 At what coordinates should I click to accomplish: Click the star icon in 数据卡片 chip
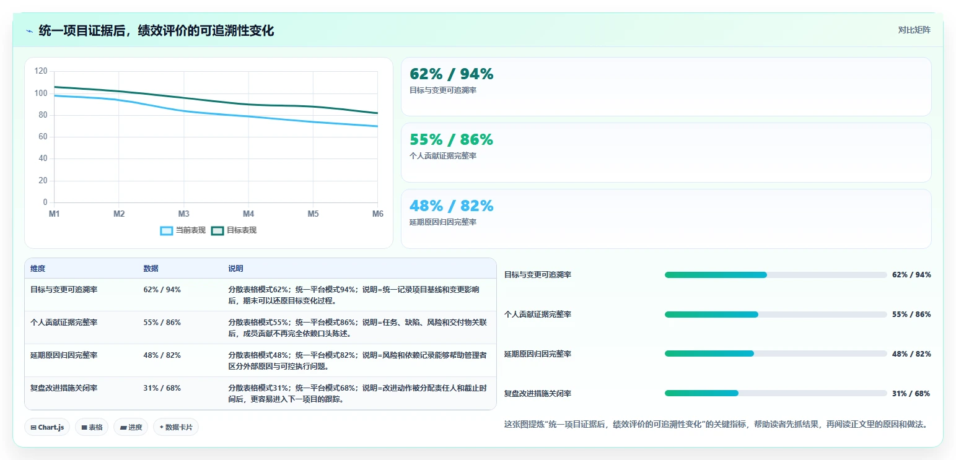161,427
